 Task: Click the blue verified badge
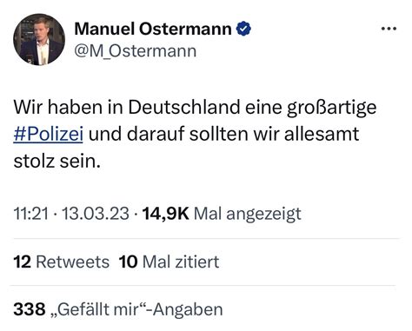tap(243, 29)
